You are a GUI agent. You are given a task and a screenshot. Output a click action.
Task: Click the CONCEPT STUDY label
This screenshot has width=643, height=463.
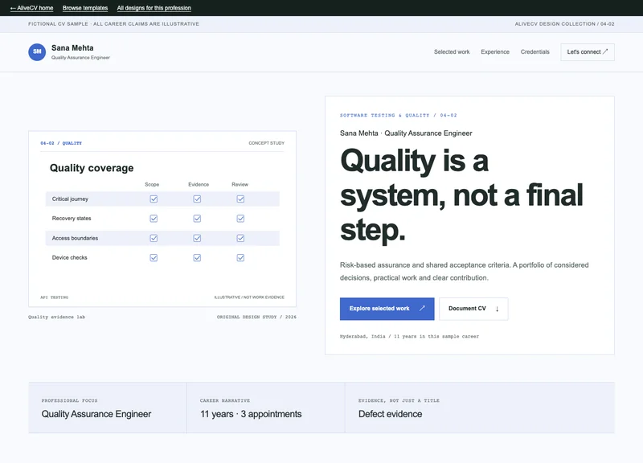(267, 143)
